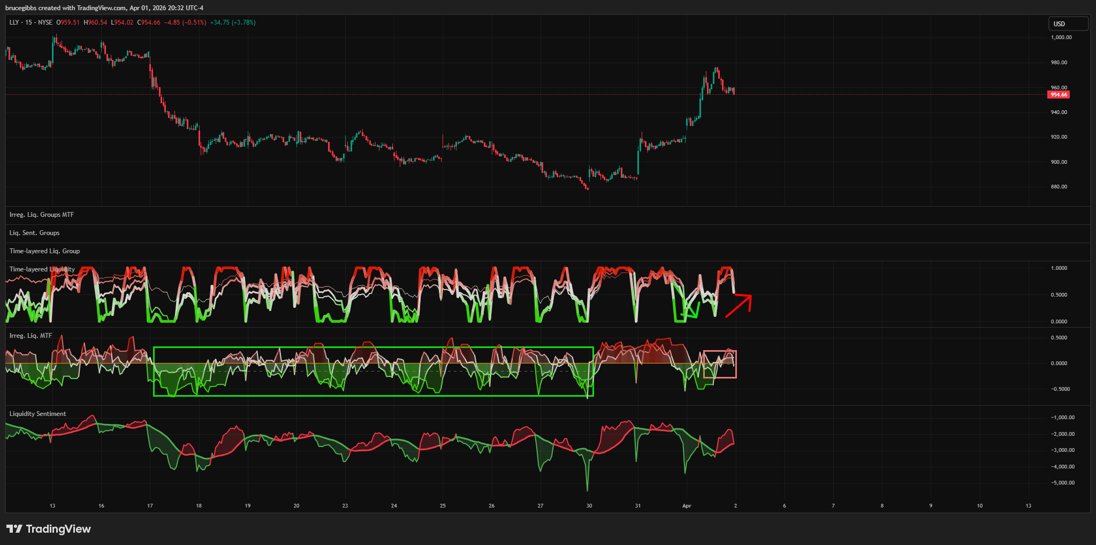Expand the Liq. Sent. Groups pane
Viewport: 1096px width, 545px height.
[x=34, y=233]
